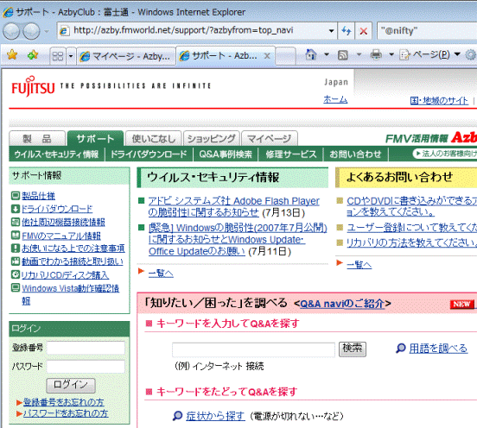Open リカバリCD/ディスク購入 link
Viewport: 477px width, 428px height.
[65, 275]
